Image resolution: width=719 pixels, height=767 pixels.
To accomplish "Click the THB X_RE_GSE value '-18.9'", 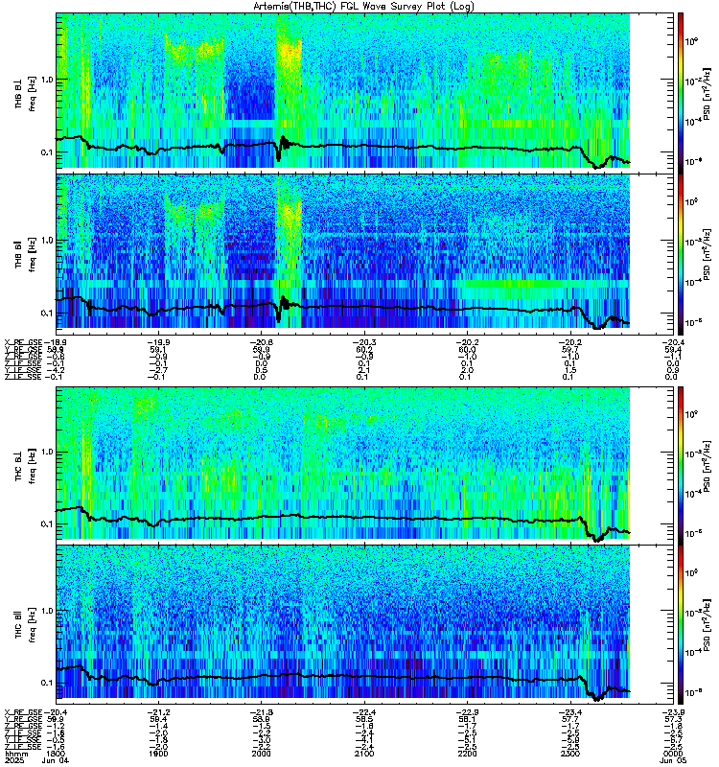I will 55,342.
